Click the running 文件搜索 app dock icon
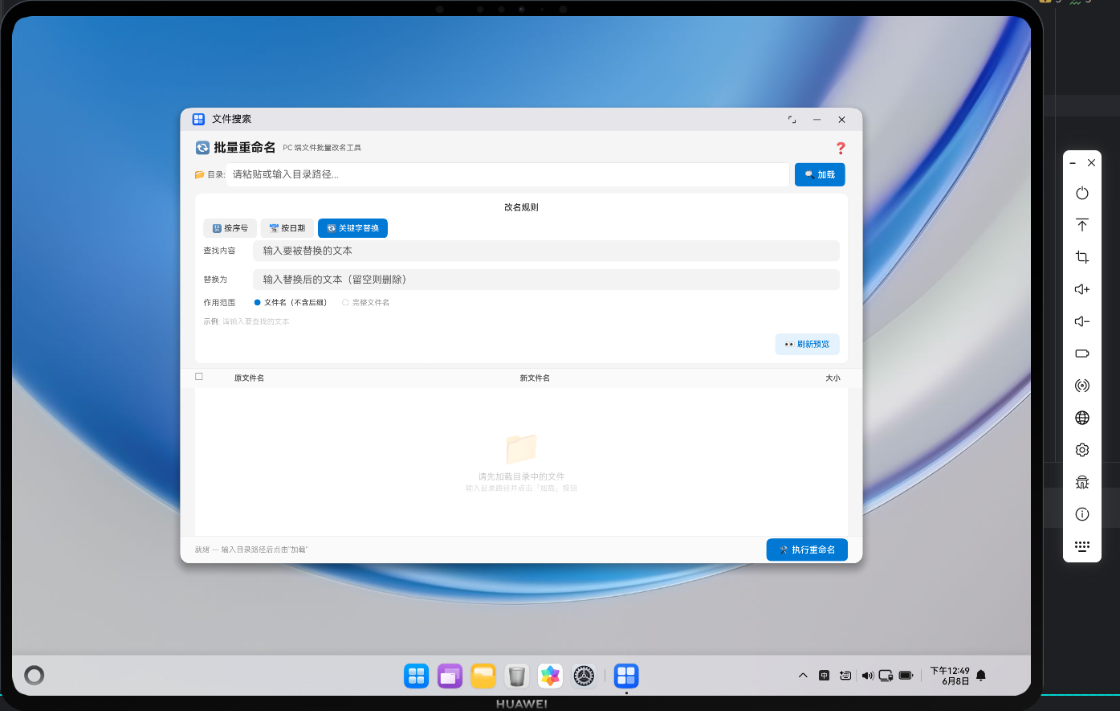The width and height of the screenshot is (1120, 711). point(626,676)
